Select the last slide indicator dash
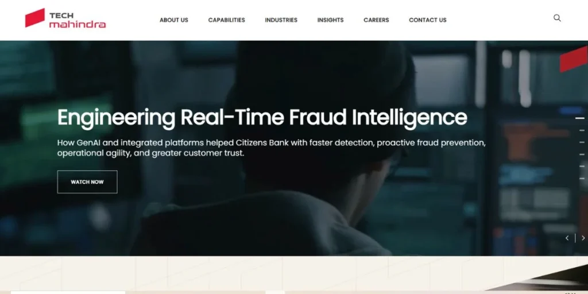 pos(582,178)
